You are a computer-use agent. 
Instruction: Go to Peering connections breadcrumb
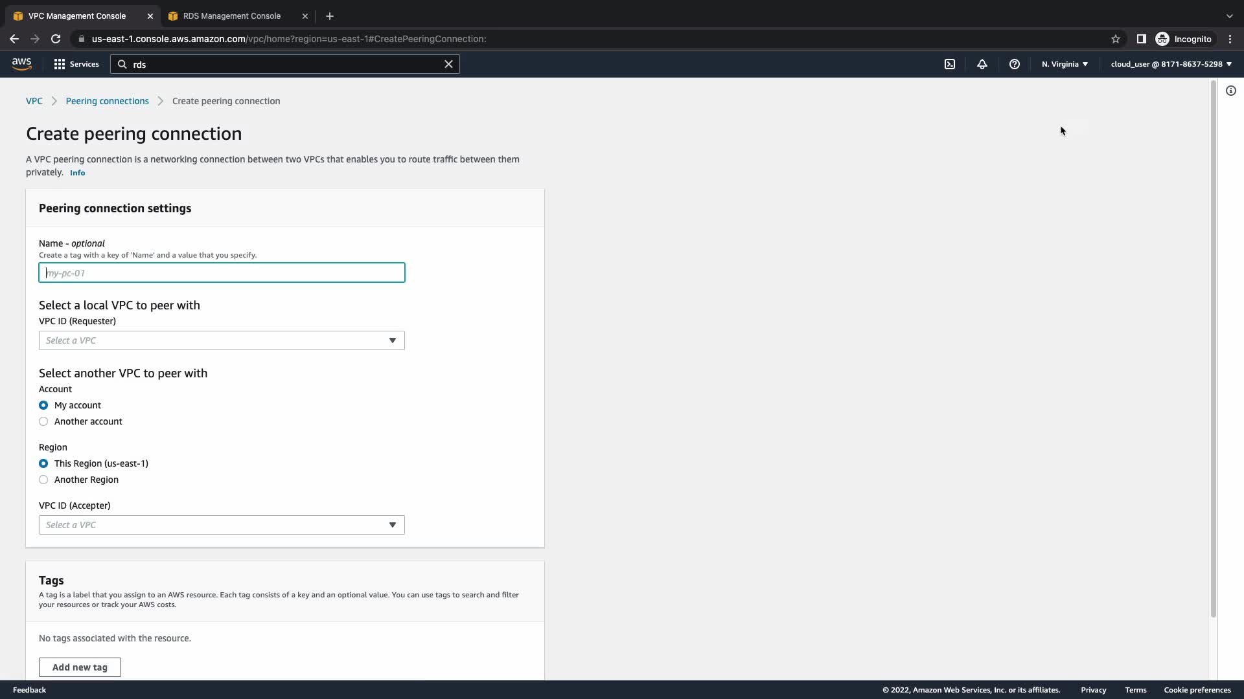(107, 101)
